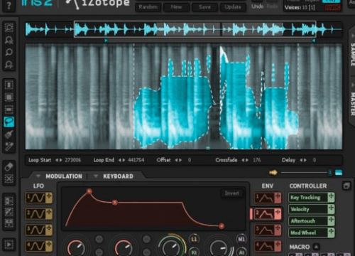Expand the MODULATION panel triangle
This screenshot has width=355, height=256.
38,176
